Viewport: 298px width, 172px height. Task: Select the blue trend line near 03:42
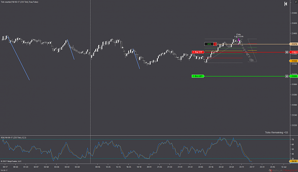[71, 50]
